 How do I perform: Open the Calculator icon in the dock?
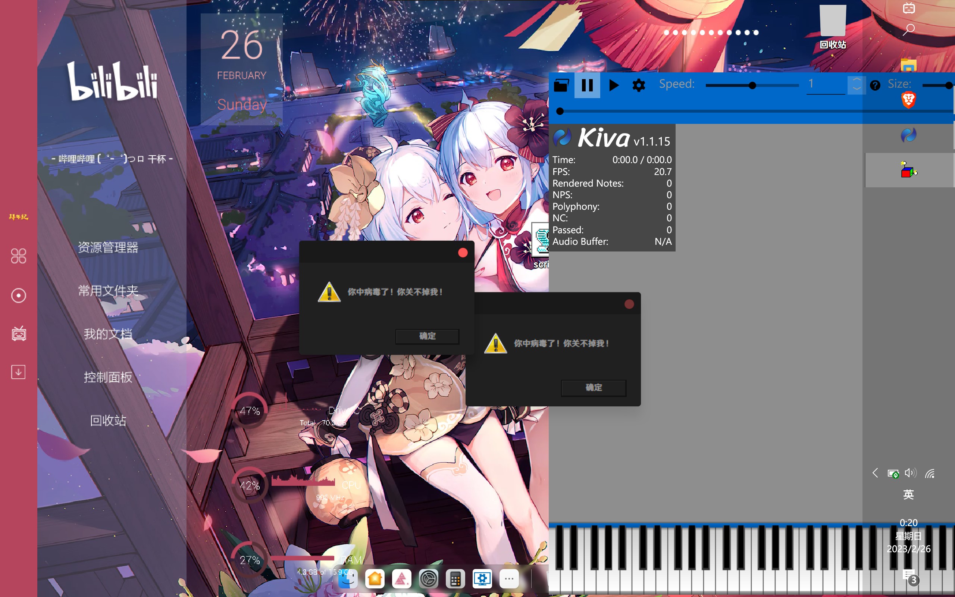click(x=455, y=579)
